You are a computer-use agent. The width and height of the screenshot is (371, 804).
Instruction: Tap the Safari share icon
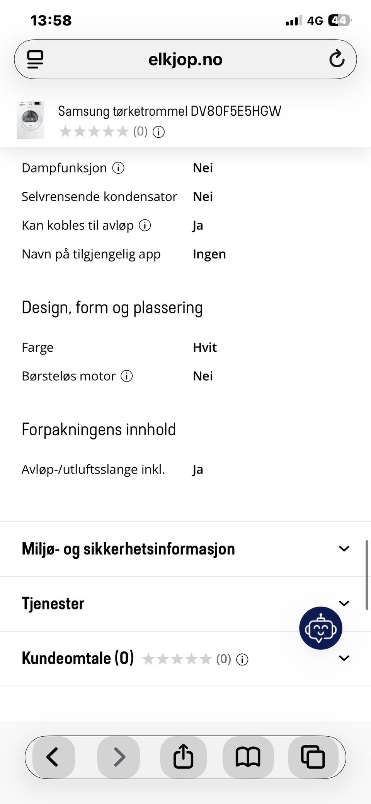point(183,757)
